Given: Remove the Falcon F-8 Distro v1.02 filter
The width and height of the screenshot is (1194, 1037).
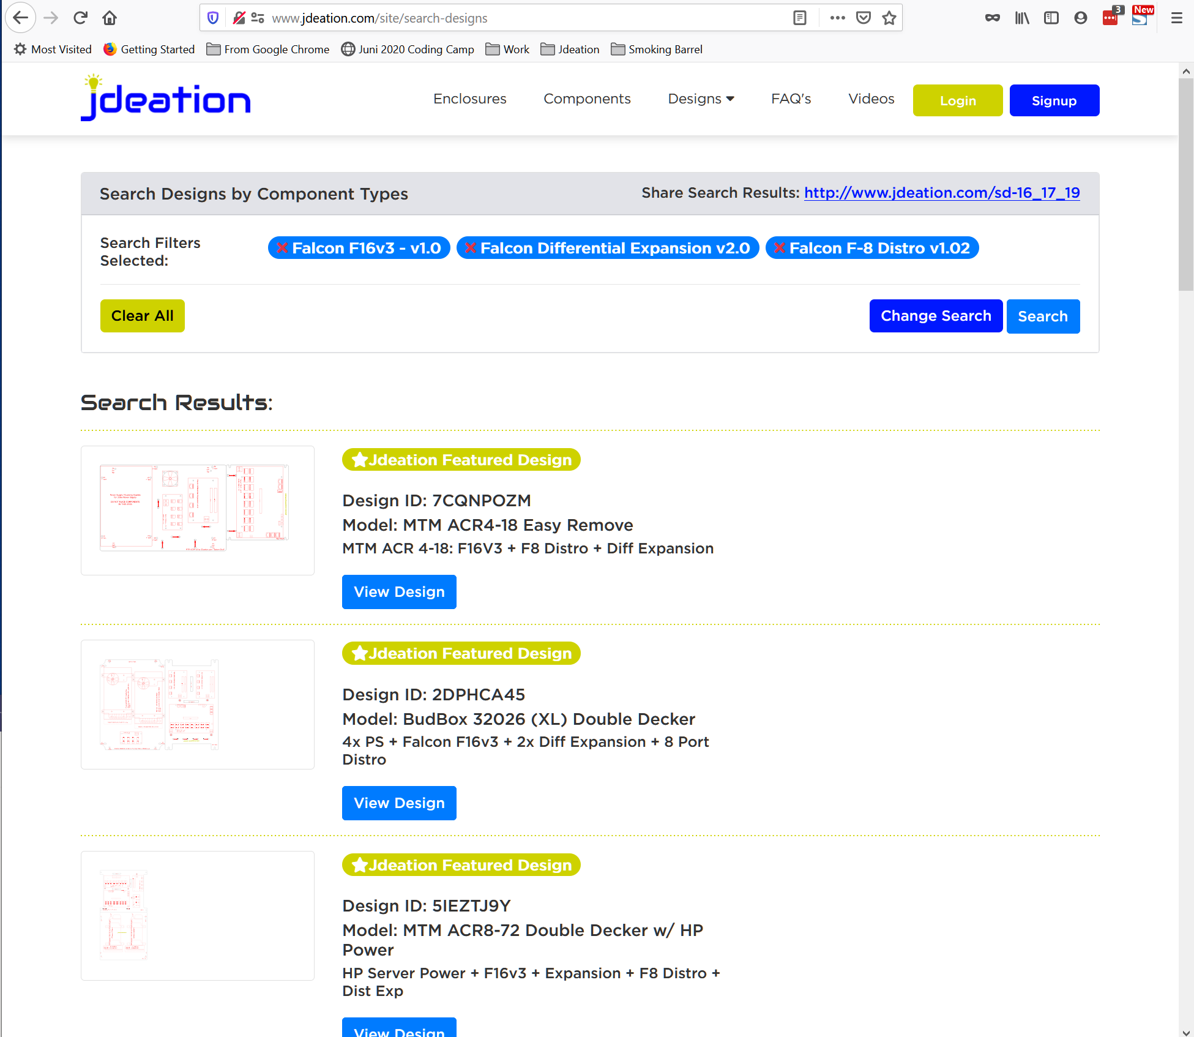Looking at the screenshot, I should [x=779, y=248].
